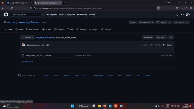Open the comandos alter table commit message
The height and width of the screenshot is (109, 194).
41,45
